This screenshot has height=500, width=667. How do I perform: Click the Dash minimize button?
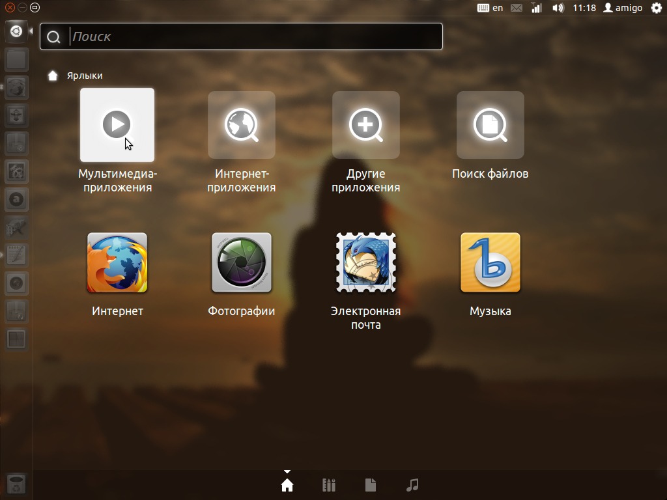[23, 7]
